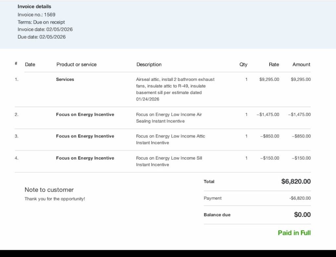Screen dimensions: 336x257
Task: Click the rate value $9,295.00
Action: 269,79
